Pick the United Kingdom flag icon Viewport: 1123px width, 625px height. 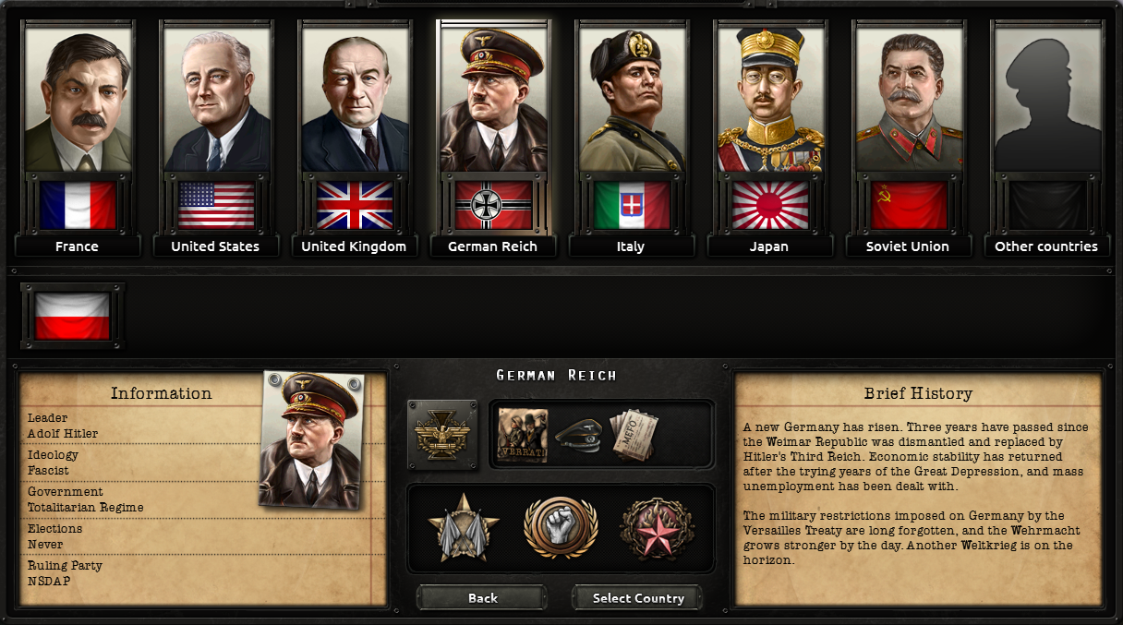coord(355,205)
